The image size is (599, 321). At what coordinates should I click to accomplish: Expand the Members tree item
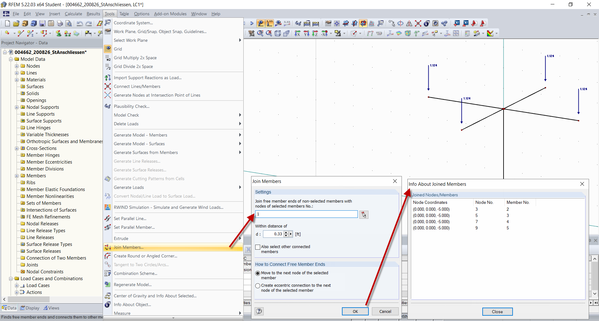coord(17,176)
